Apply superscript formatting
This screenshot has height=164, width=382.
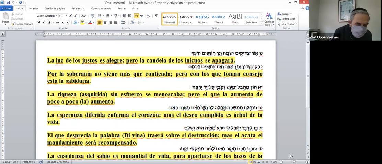click(x=68, y=22)
